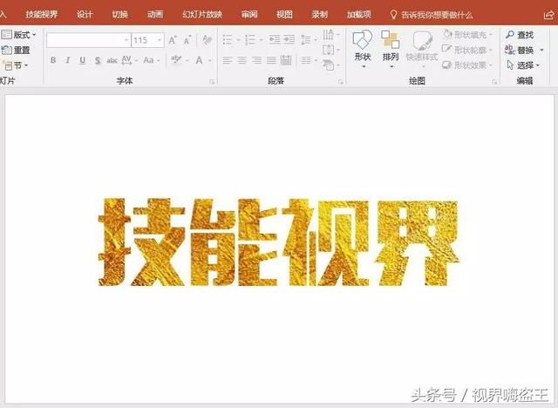This screenshot has height=408, width=558.
Task: Change case with Aa button
Action: (148, 60)
